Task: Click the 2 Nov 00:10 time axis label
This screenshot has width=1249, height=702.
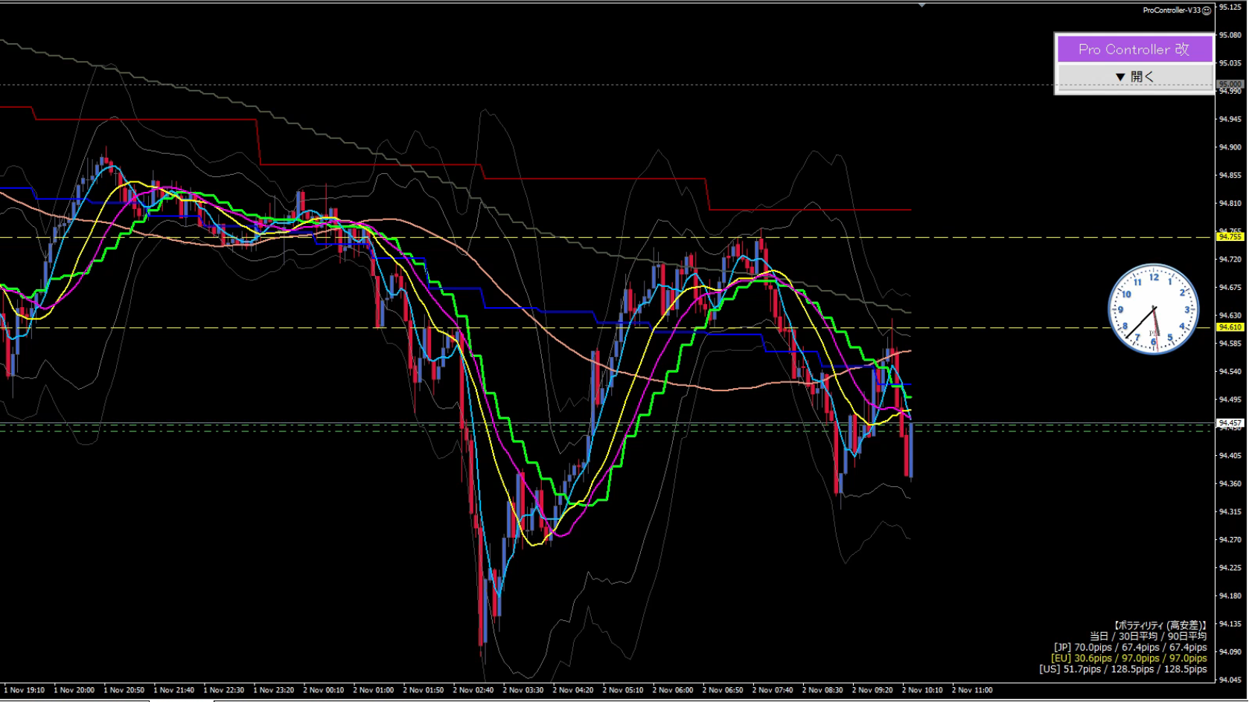Action: 323,690
